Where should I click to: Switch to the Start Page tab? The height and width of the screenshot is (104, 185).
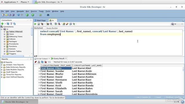(x=41, y=21)
